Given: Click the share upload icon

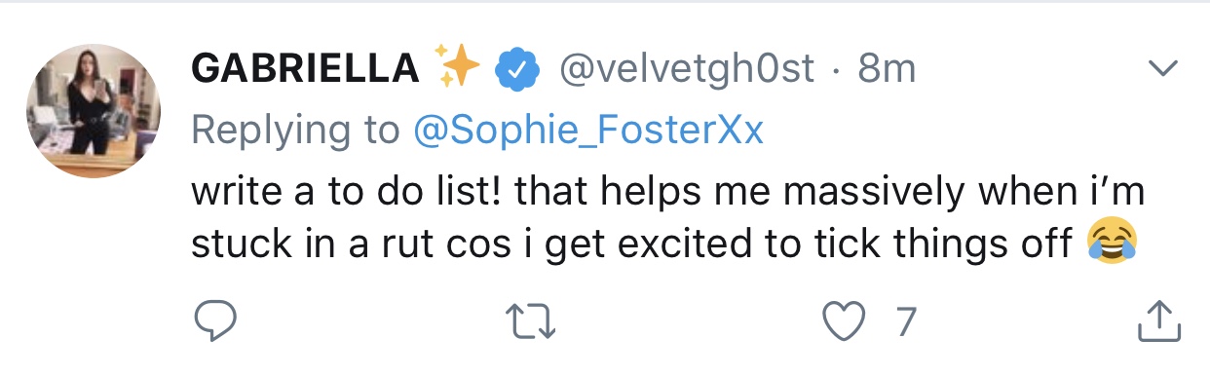Looking at the screenshot, I should (1159, 321).
